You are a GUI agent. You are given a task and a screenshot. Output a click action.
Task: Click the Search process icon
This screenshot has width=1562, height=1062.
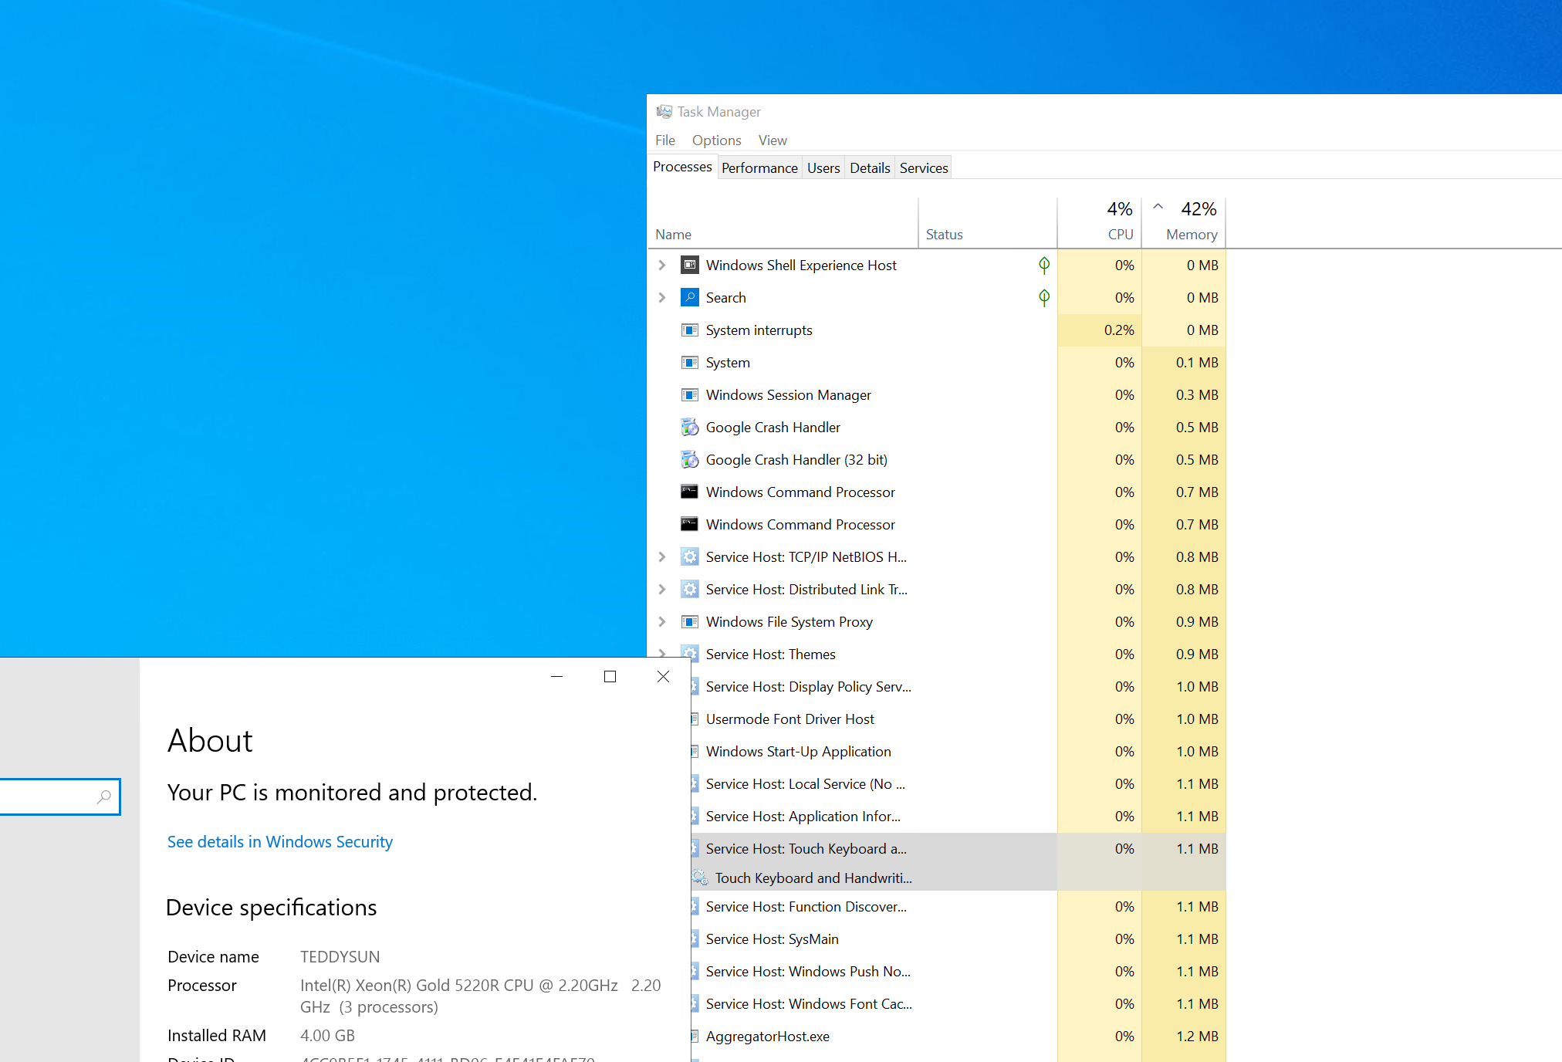point(690,297)
